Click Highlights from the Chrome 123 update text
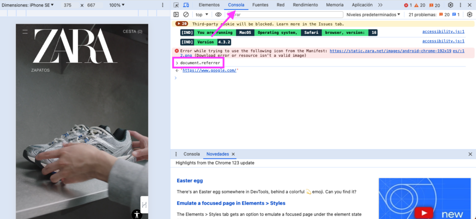This screenshot has height=219, width=476. (215, 163)
